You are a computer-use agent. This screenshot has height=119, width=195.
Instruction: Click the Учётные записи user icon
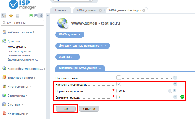point(4,32)
